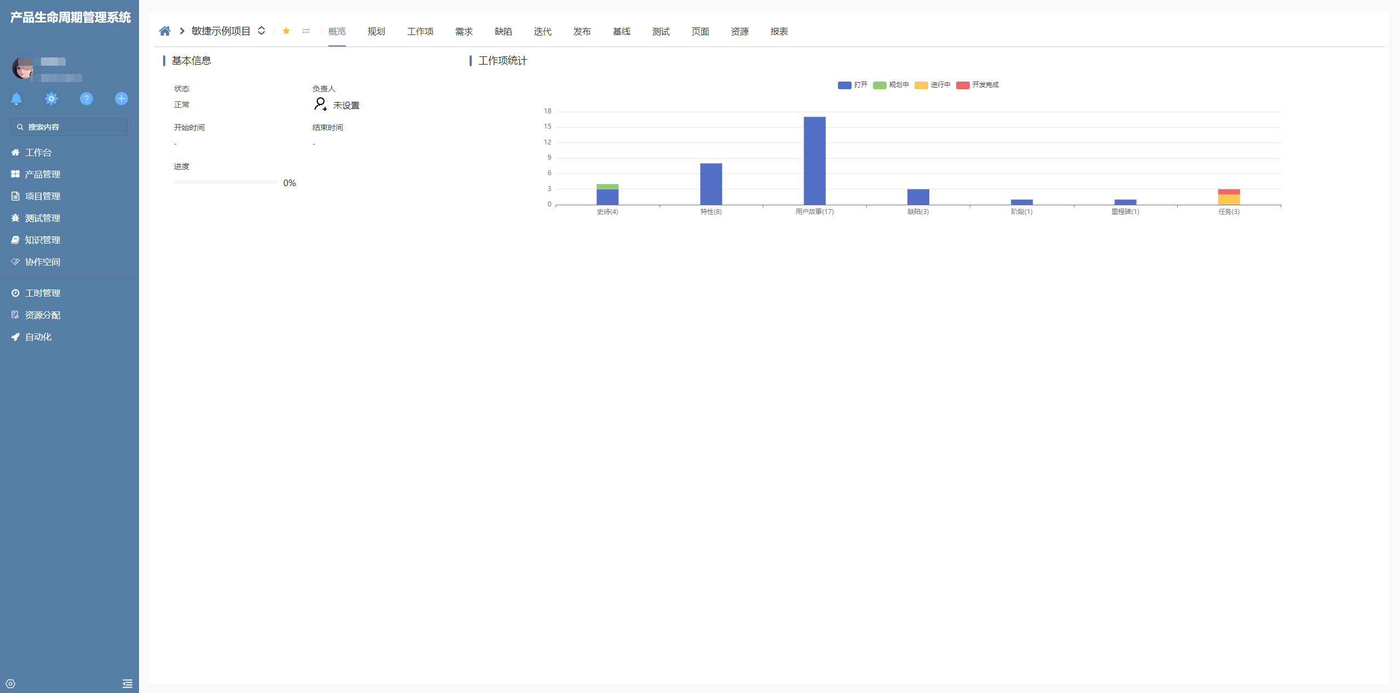Image resolution: width=1400 pixels, height=693 pixels.
Task: Collapse the sidebar with the bottom menu icon
Action: [x=128, y=684]
